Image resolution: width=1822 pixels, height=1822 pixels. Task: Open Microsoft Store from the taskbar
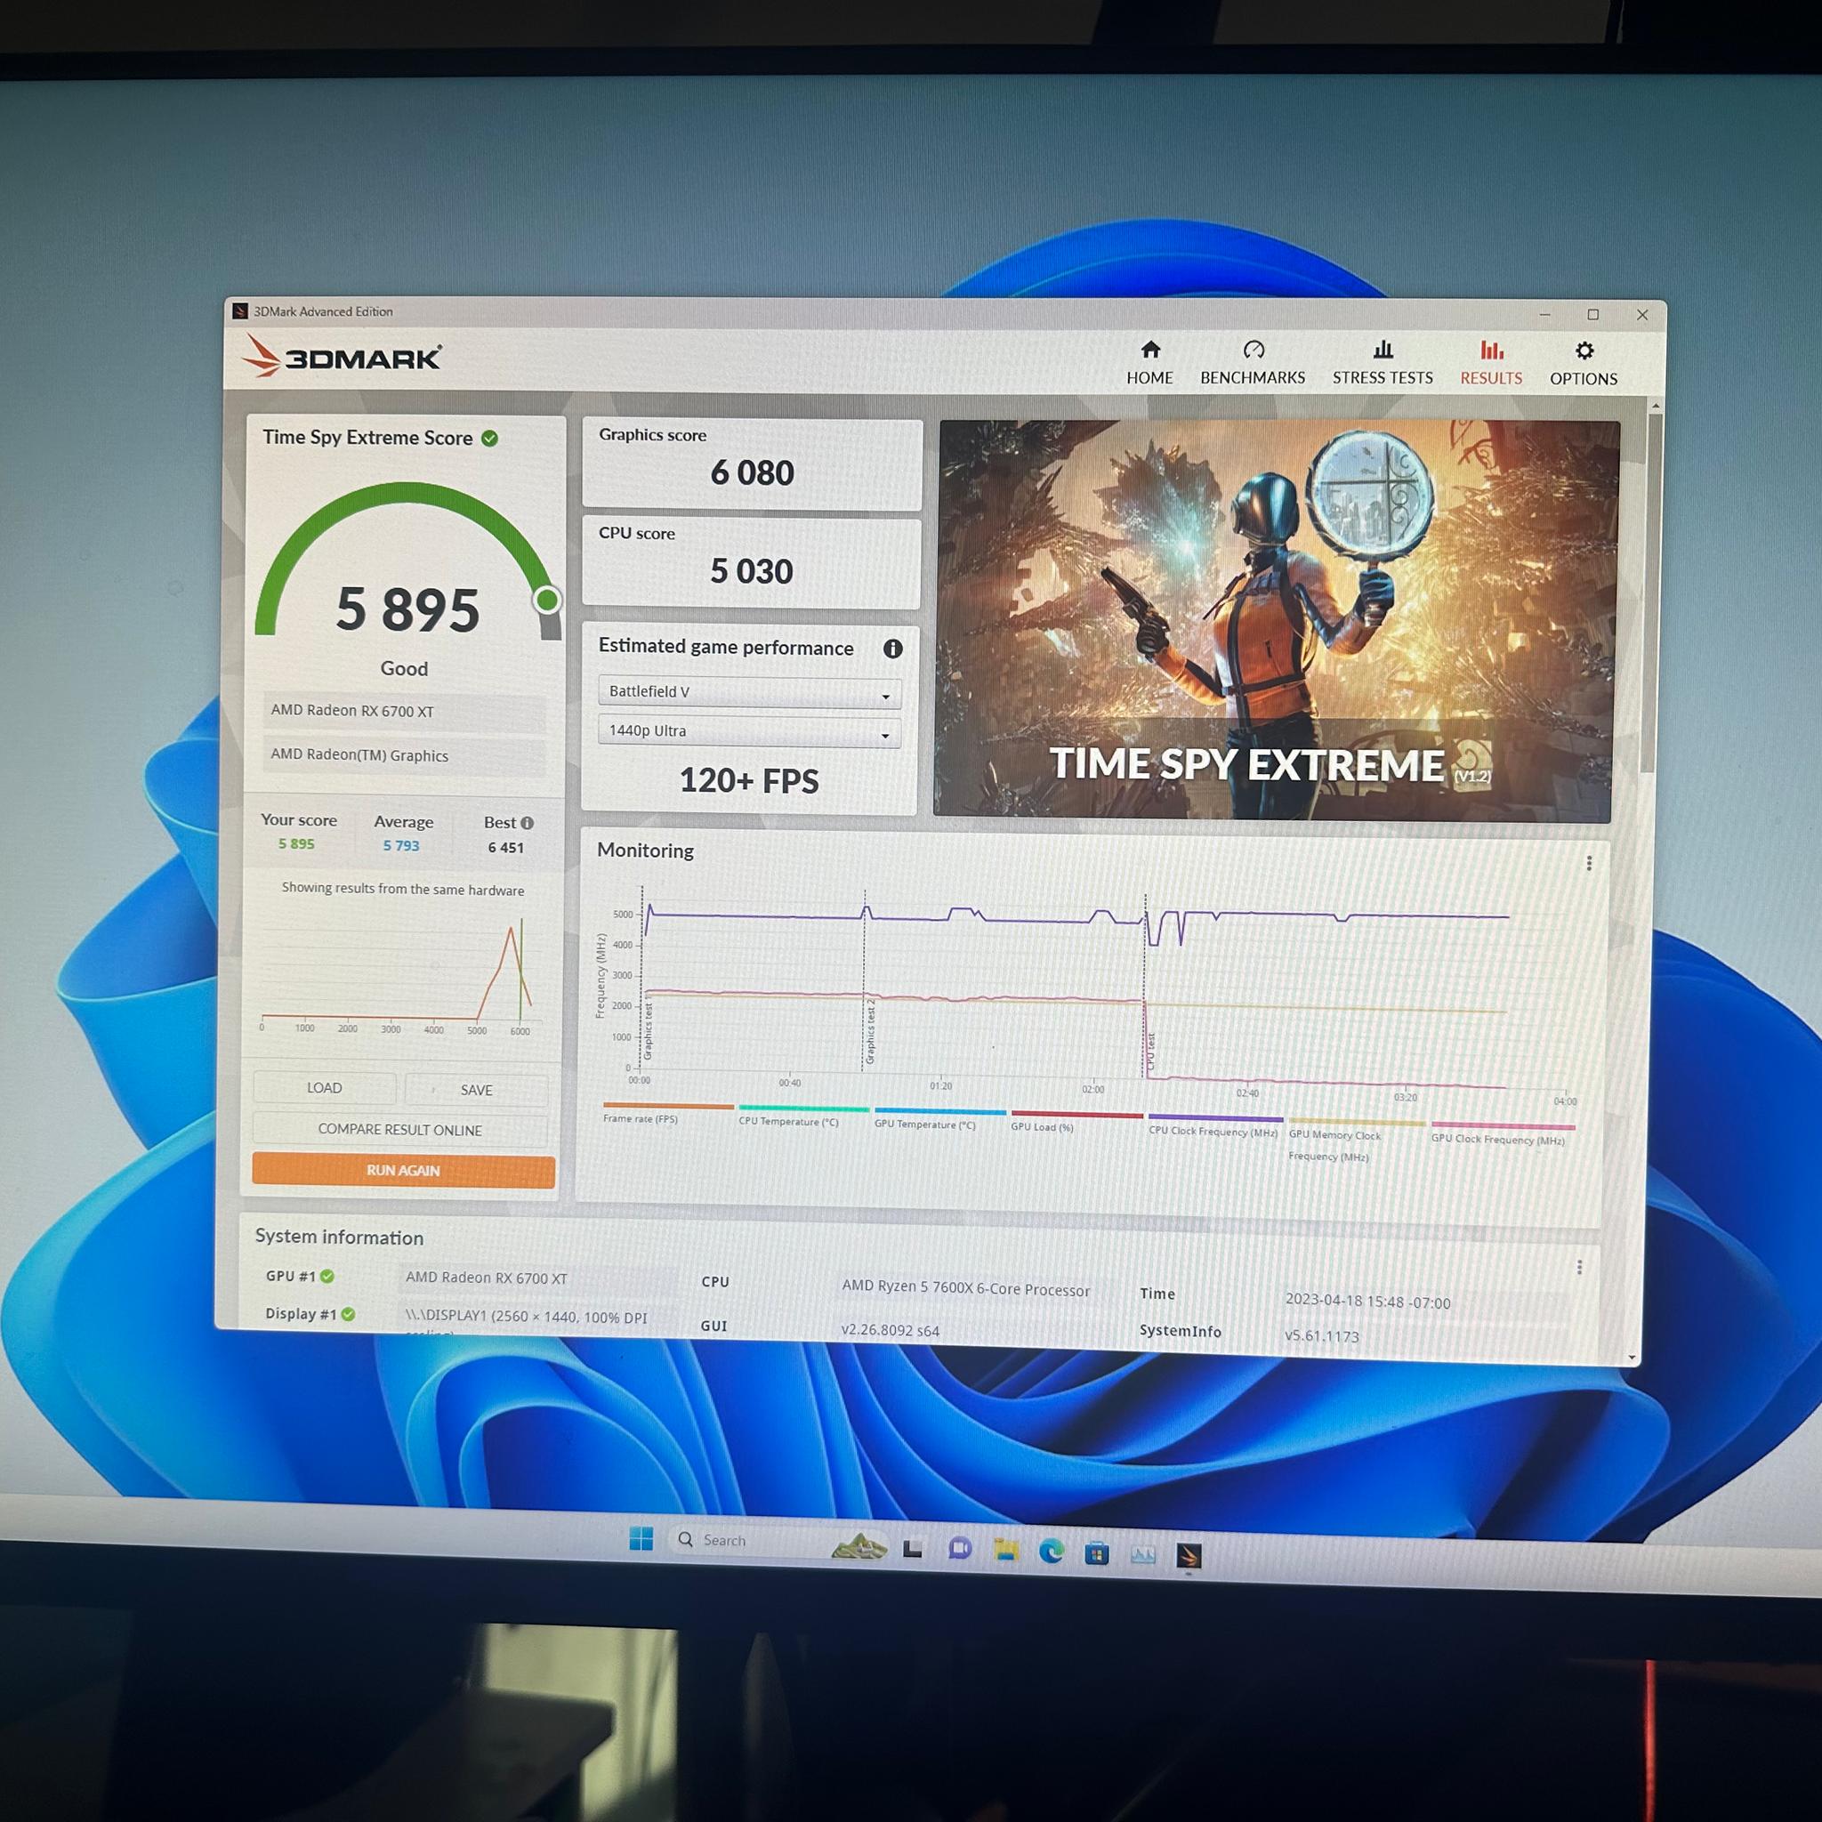[1097, 1552]
